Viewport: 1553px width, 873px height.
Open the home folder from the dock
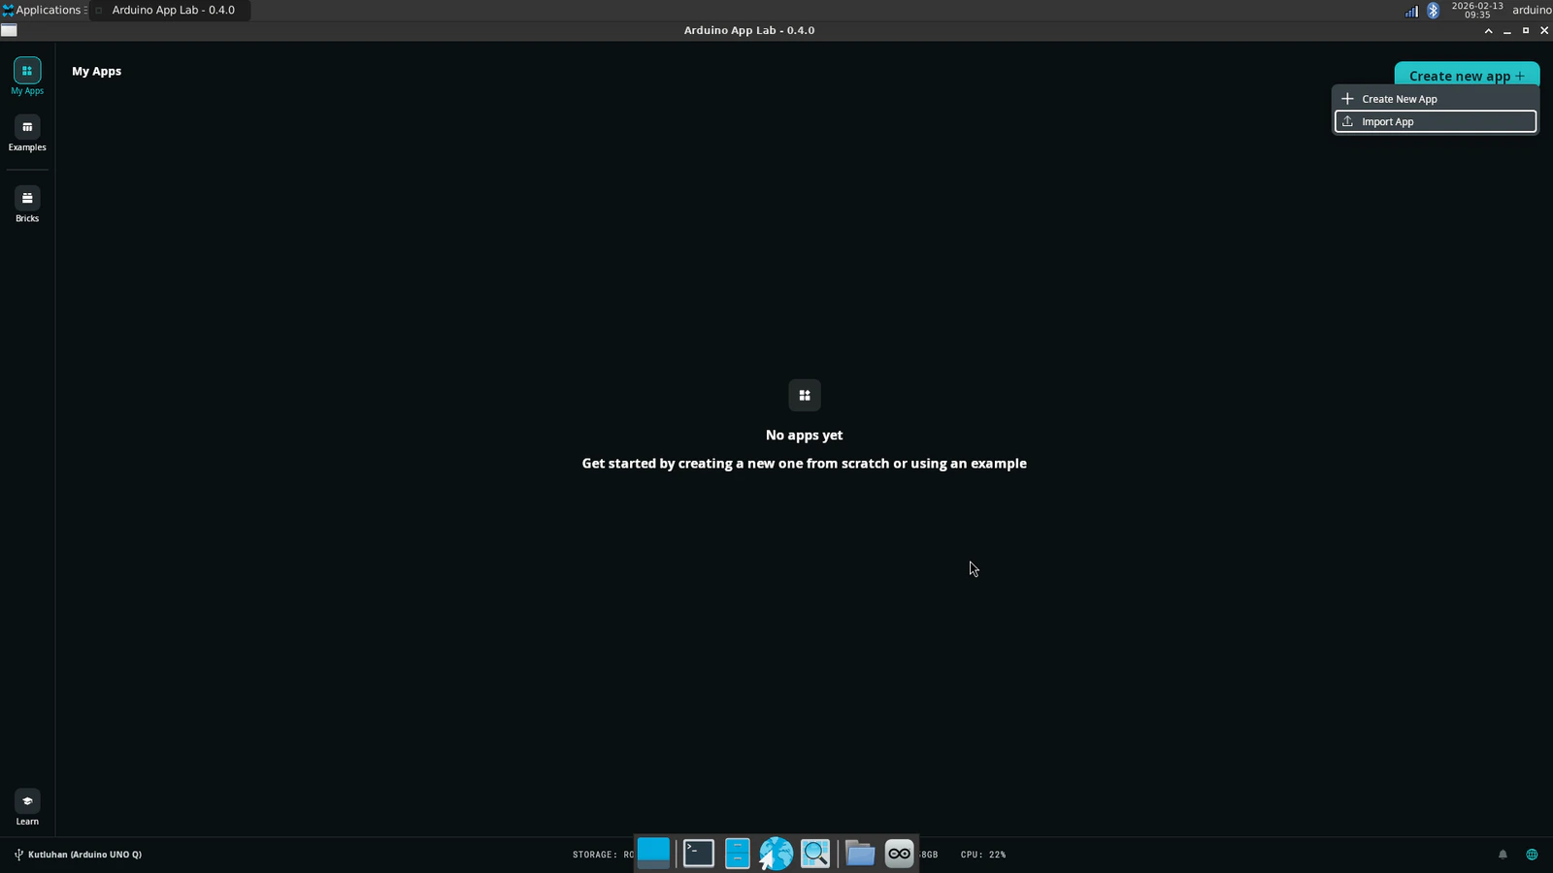[x=860, y=854]
